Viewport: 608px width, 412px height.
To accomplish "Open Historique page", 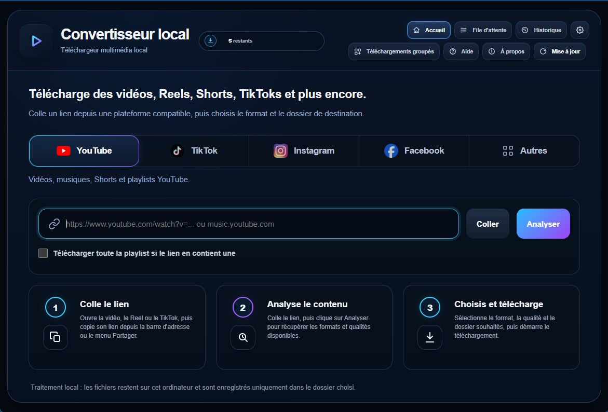I will click(x=542, y=30).
